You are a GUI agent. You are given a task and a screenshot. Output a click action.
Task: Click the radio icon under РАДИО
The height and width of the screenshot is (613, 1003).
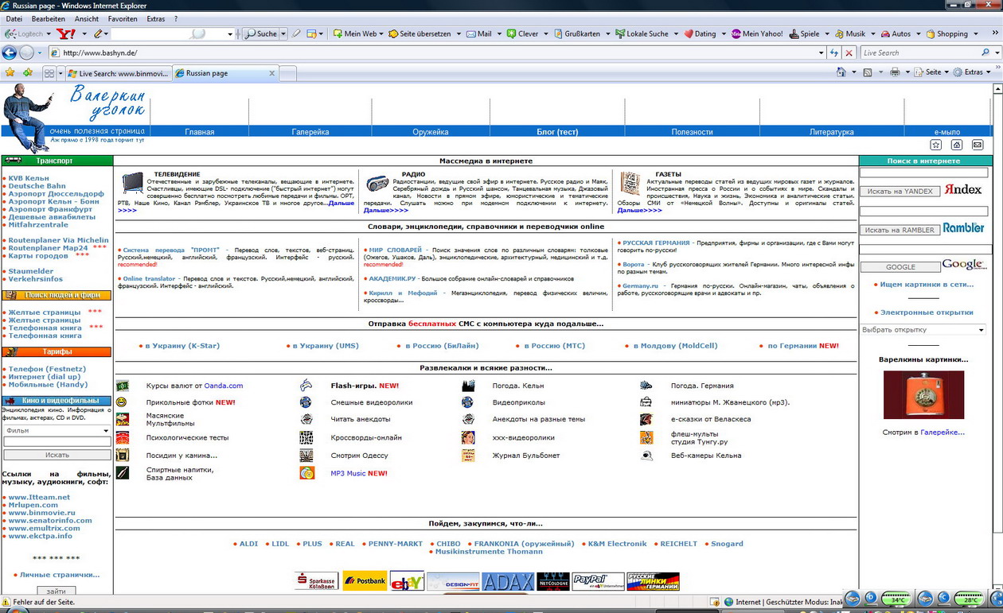pos(377,184)
